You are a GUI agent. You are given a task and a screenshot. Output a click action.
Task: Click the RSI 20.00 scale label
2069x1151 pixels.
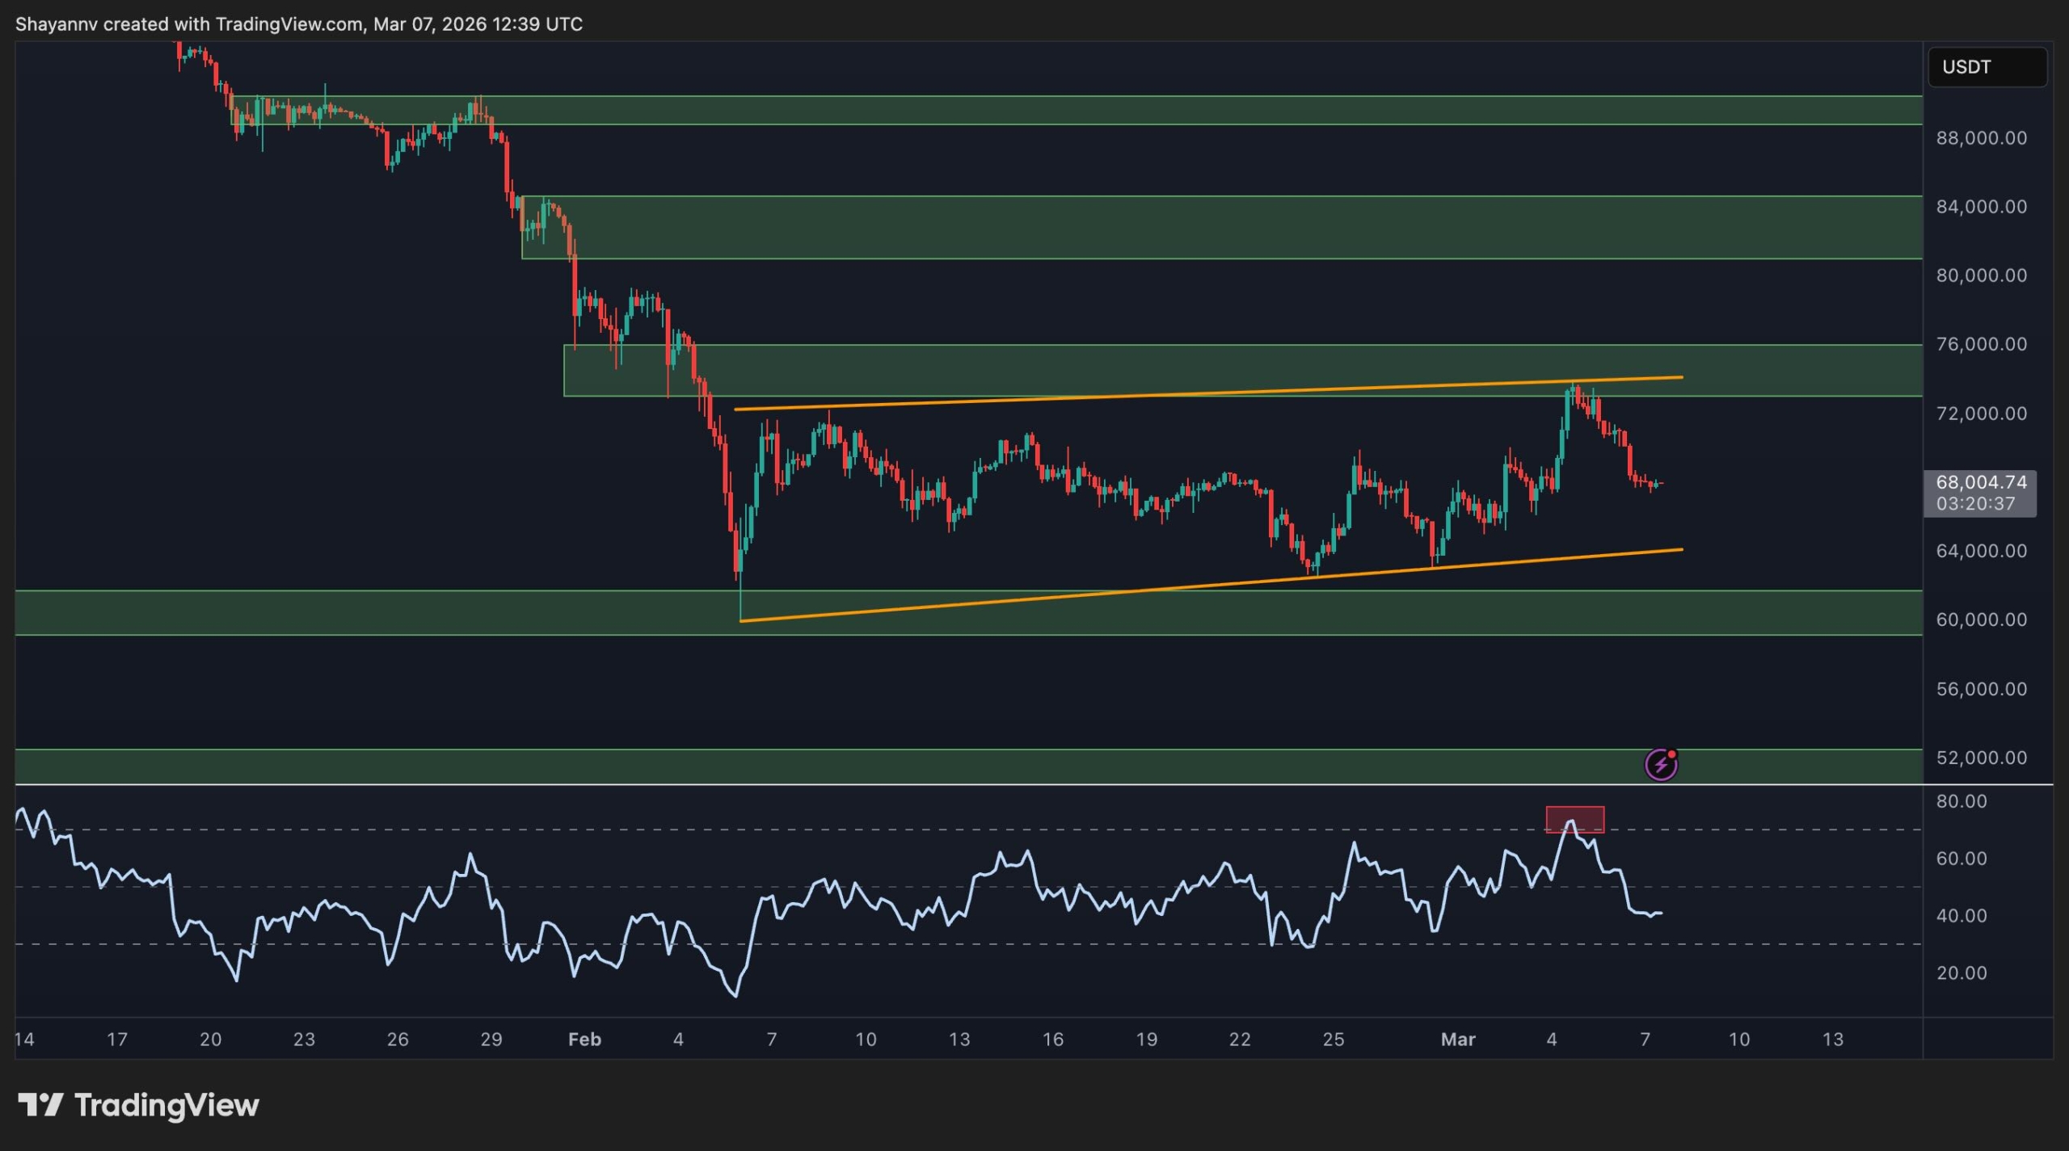coord(1961,972)
